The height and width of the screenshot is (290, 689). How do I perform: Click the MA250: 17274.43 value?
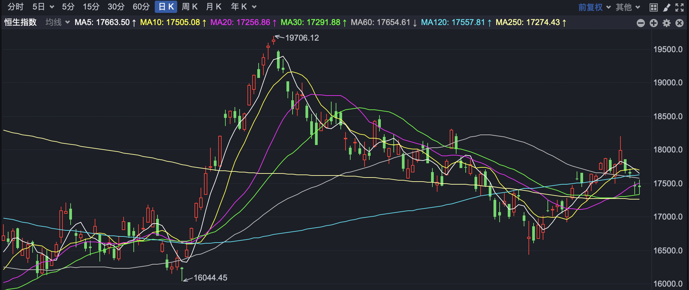coord(531,22)
